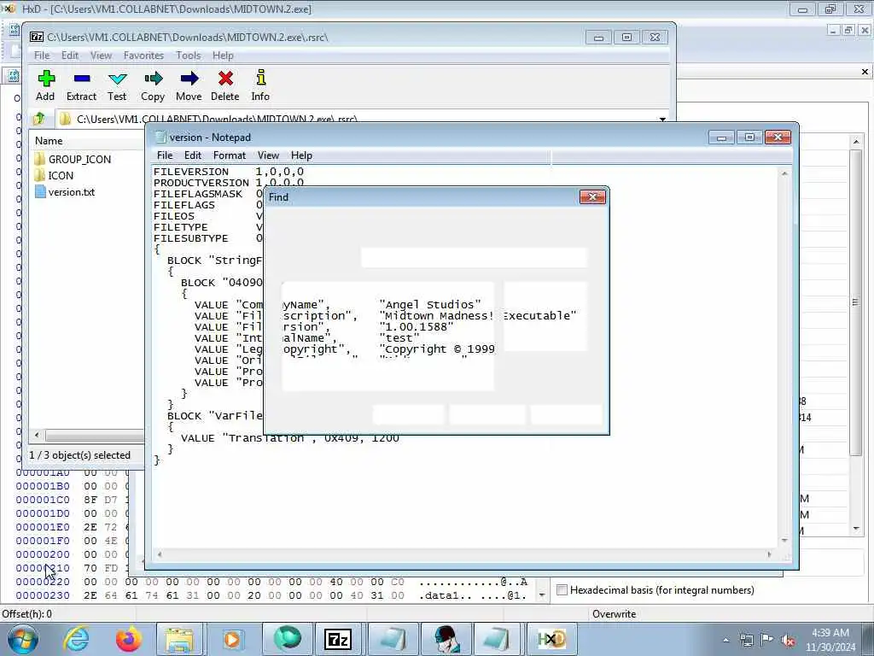The height and width of the screenshot is (656, 874).
Task: Click the "1.00.1588" version text
Action: click(x=417, y=327)
